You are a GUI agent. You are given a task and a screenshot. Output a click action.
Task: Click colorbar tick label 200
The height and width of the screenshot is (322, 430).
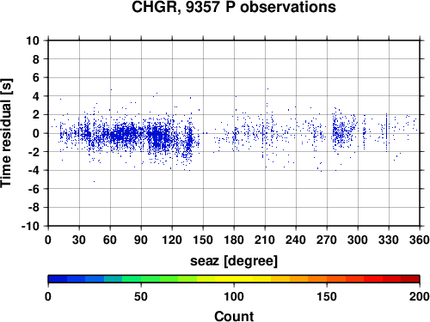pyautogui.click(x=420, y=296)
